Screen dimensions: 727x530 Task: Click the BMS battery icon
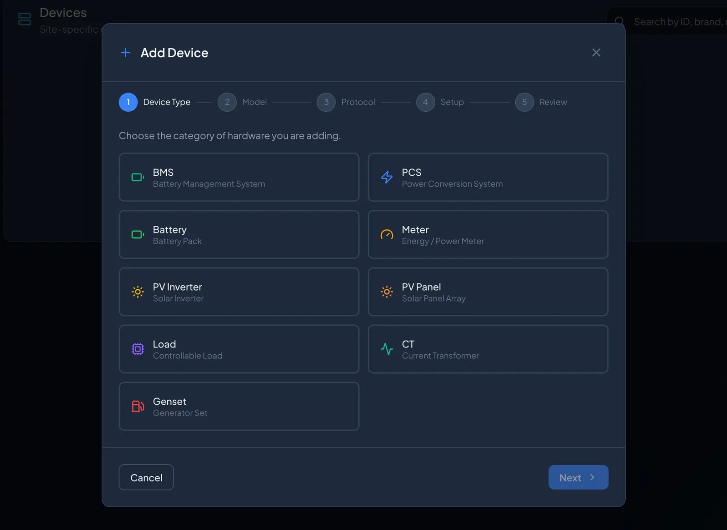(138, 177)
